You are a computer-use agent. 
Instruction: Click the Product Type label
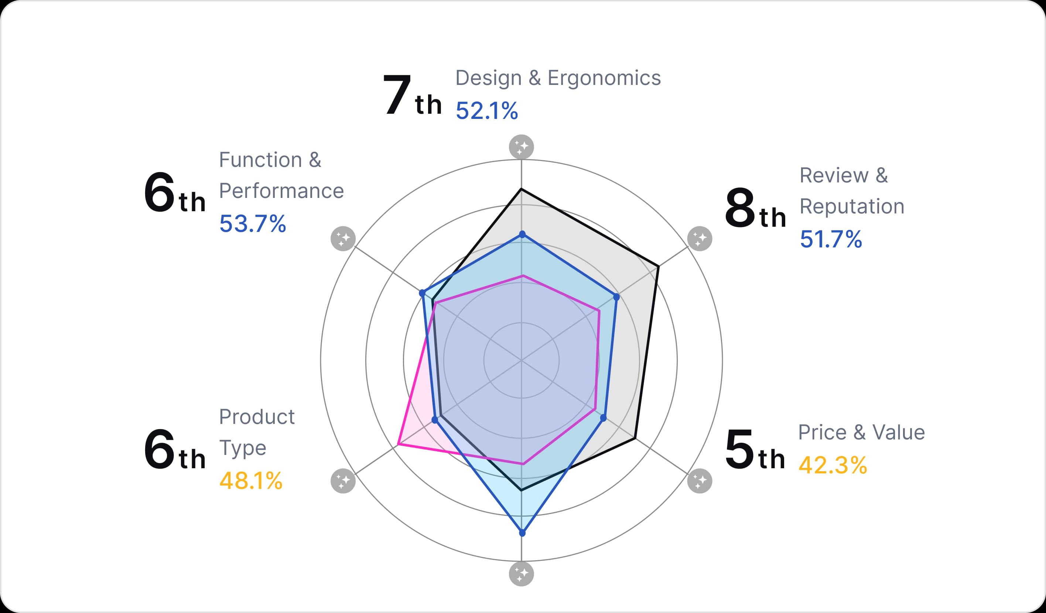257,432
